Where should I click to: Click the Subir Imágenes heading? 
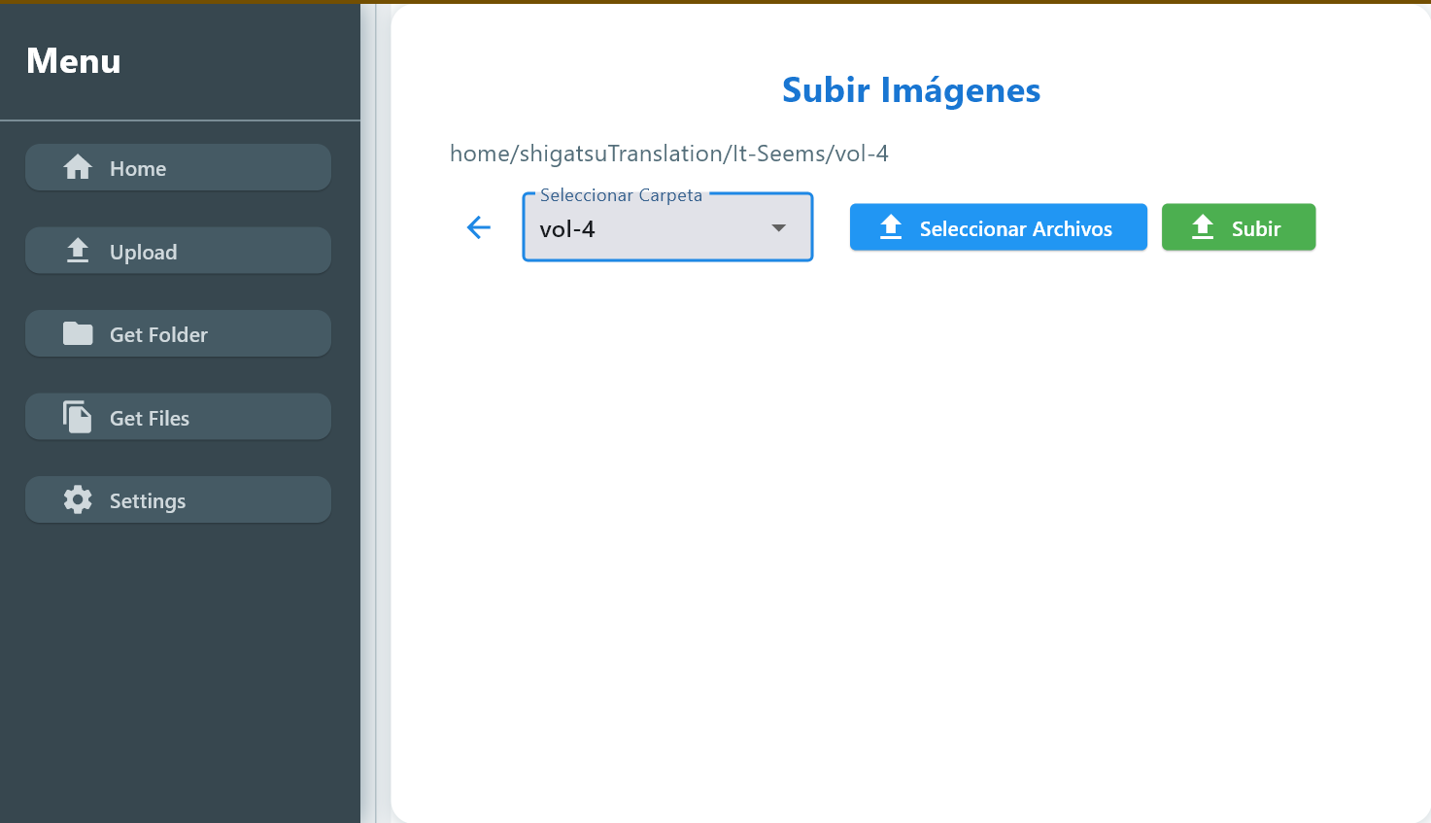pos(911,90)
